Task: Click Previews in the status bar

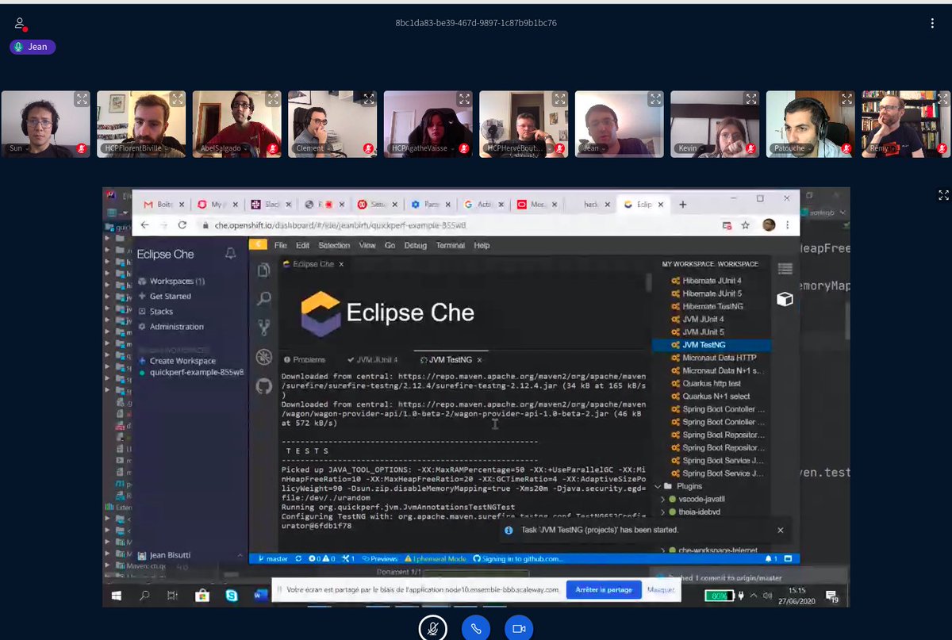Action: tap(379, 559)
